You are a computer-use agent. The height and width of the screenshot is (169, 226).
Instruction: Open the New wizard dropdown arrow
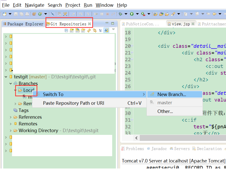pyautogui.click(x=10, y=14)
